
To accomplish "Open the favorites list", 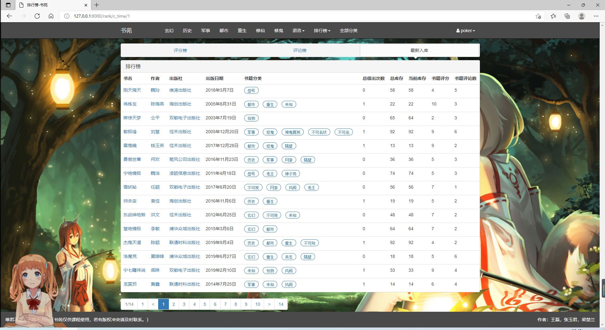I will (x=553, y=16).
